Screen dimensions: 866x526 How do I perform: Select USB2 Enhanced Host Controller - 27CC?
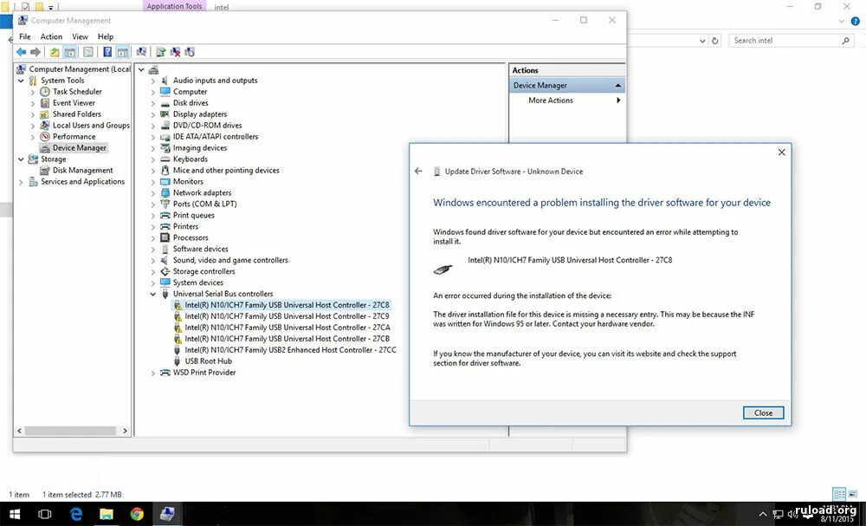pos(290,350)
